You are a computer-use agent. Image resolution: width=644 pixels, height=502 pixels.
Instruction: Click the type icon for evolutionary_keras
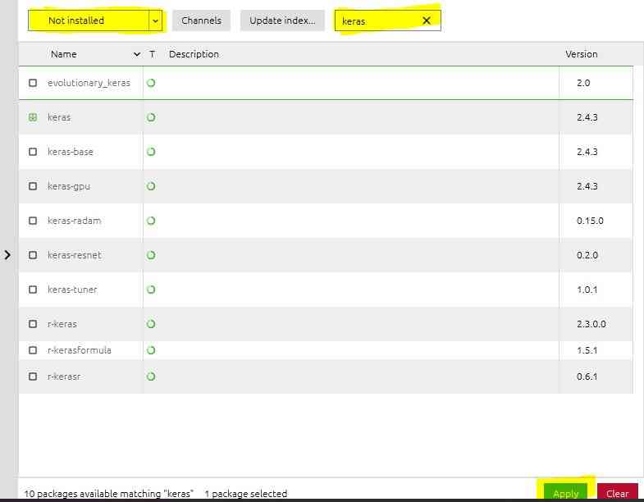coord(151,83)
